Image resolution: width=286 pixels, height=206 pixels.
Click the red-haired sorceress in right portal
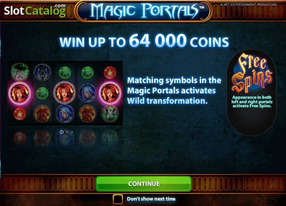(x=110, y=93)
